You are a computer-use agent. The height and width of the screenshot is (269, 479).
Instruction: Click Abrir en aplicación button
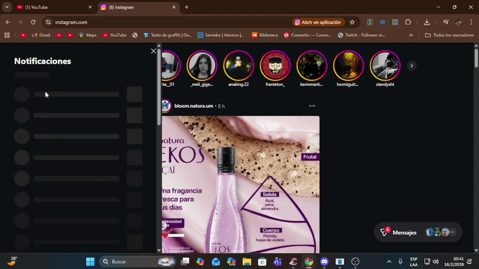pos(318,22)
